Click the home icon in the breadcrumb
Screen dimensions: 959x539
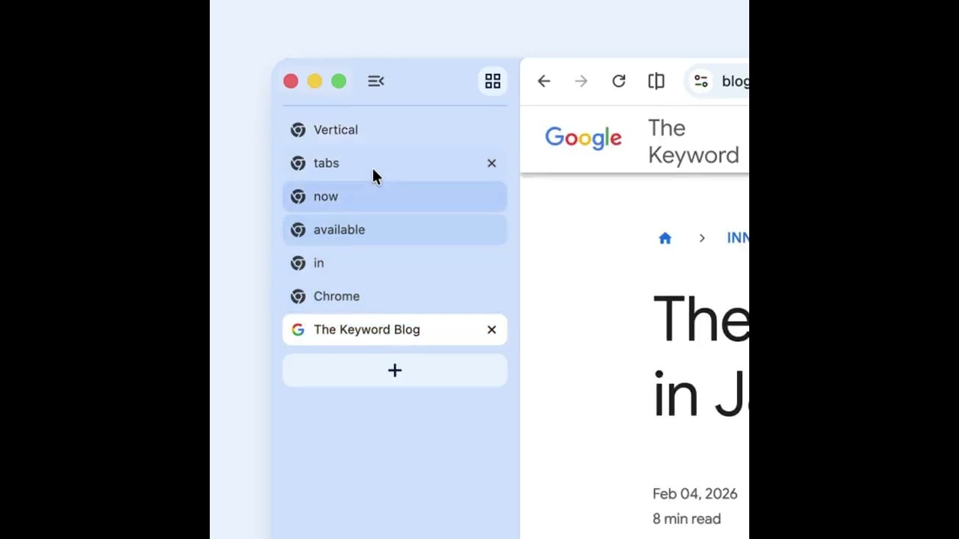pyautogui.click(x=665, y=237)
